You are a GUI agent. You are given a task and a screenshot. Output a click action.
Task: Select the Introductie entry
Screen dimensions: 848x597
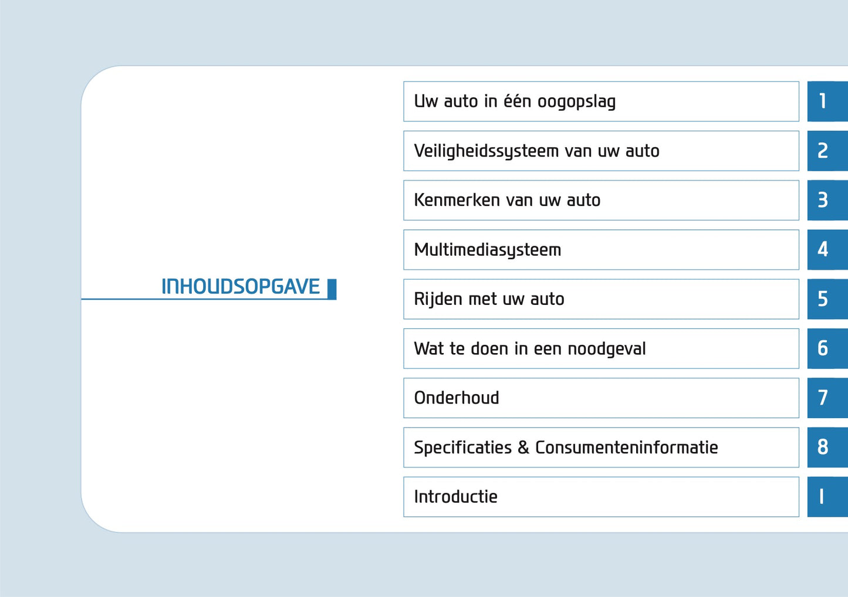tap(600, 497)
